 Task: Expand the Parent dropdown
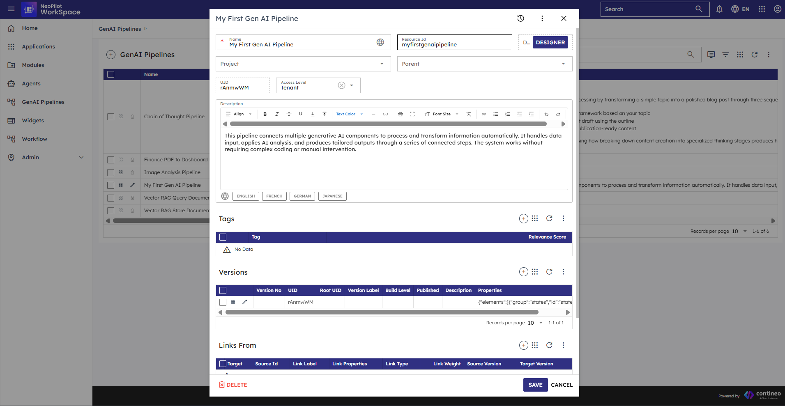tap(484, 64)
